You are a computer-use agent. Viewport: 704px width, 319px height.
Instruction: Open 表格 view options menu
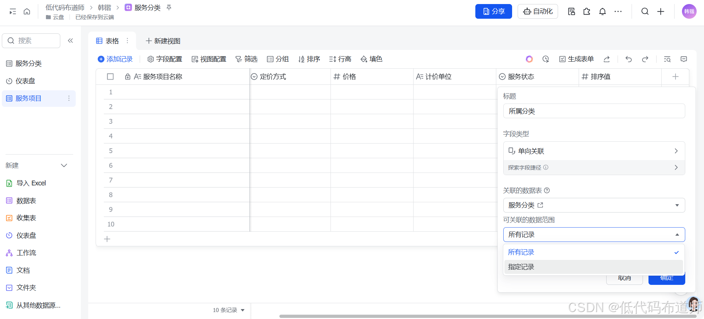(x=128, y=41)
